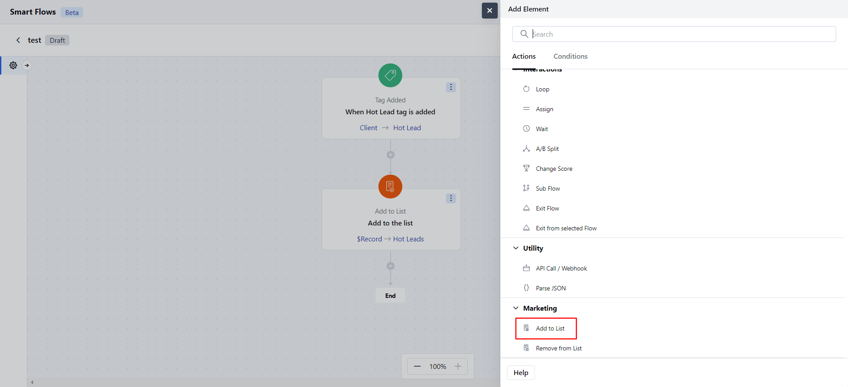
Task: Click the Sub Flow icon
Action: (x=526, y=188)
